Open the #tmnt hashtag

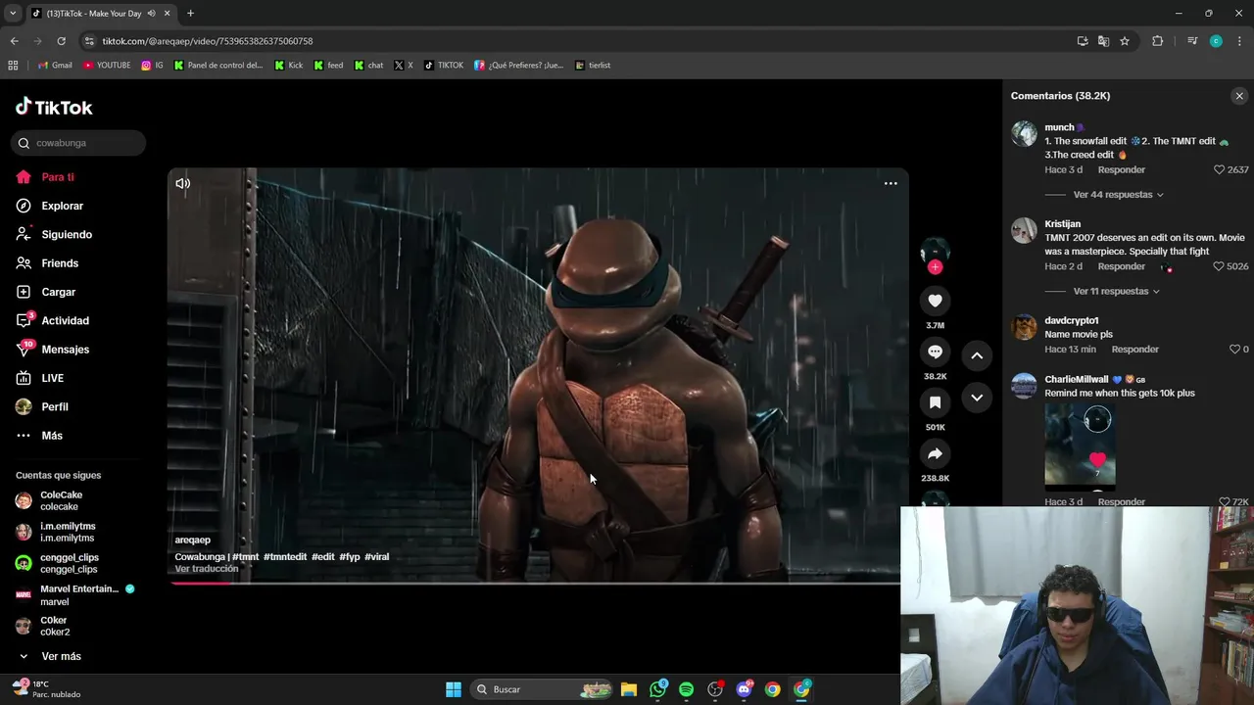pyautogui.click(x=246, y=557)
